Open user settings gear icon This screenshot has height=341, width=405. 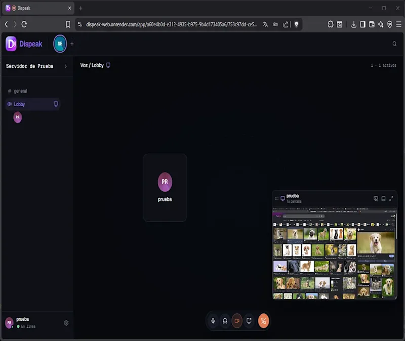click(x=66, y=323)
